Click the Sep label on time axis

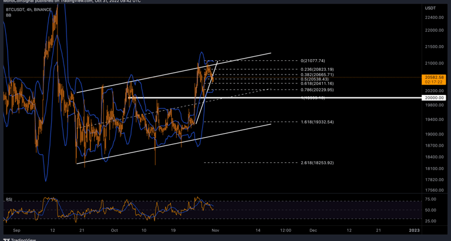click(x=17, y=230)
